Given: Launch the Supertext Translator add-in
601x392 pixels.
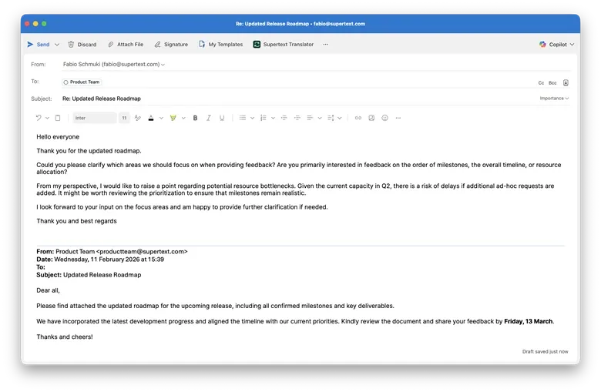Looking at the screenshot, I should pyautogui.click(x=284, y=45).
